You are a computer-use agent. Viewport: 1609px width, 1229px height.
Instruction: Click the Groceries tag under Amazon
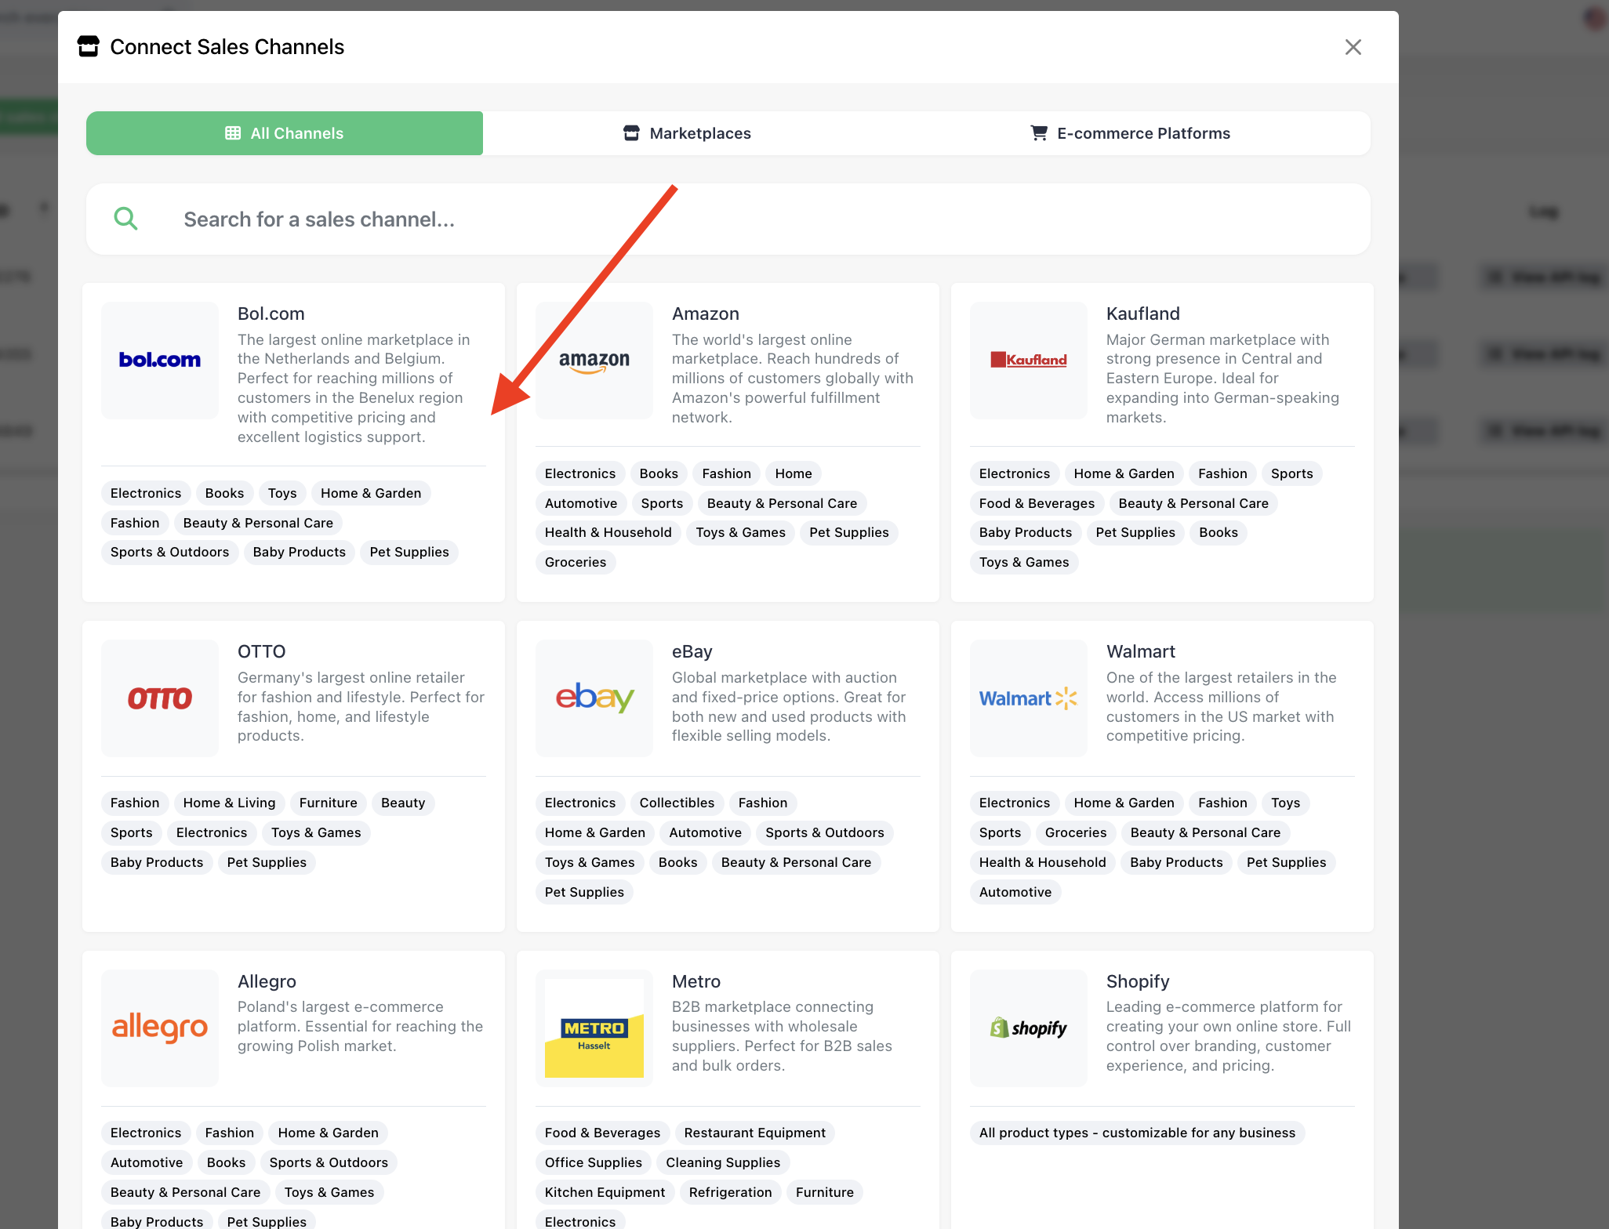click(x=575, y=562)
